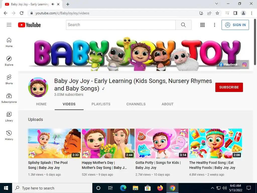257x193 pixels.
Task: Open the system volume icon
Action: (x=225, y=188)
